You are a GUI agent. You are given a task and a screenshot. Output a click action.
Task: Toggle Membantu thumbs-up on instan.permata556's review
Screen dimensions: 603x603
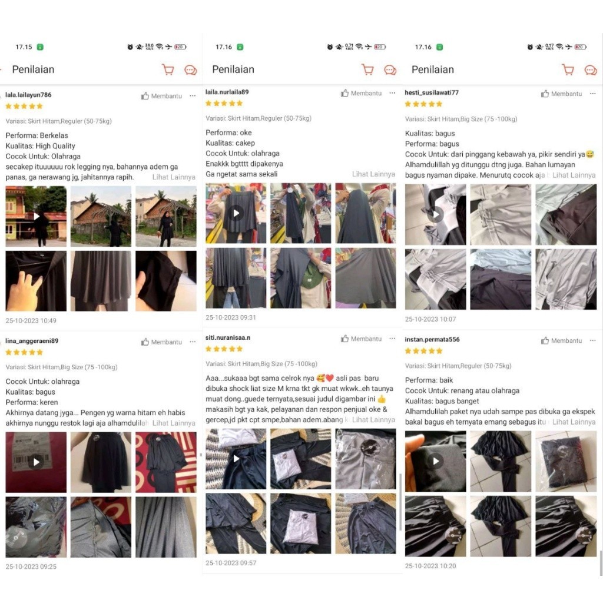(561, 340)
